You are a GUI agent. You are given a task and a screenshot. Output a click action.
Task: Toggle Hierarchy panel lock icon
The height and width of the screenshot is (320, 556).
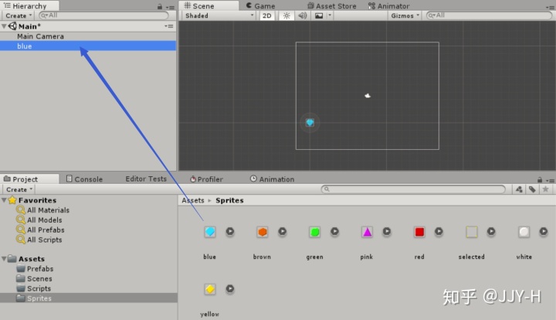coord(160,7)
